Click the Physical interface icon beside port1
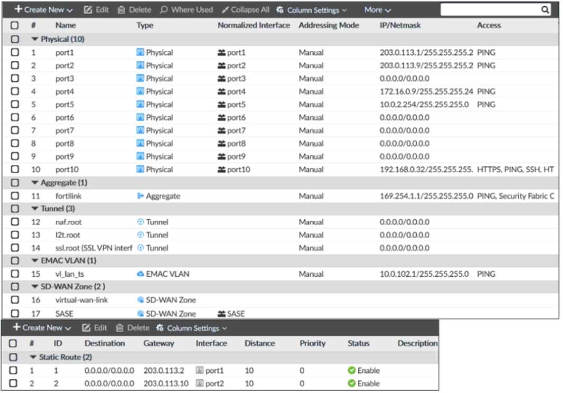This screenshot has width=563, height=393. (139, 52)
